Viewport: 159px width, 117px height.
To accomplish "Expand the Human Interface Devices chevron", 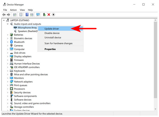I will point(8,64).
